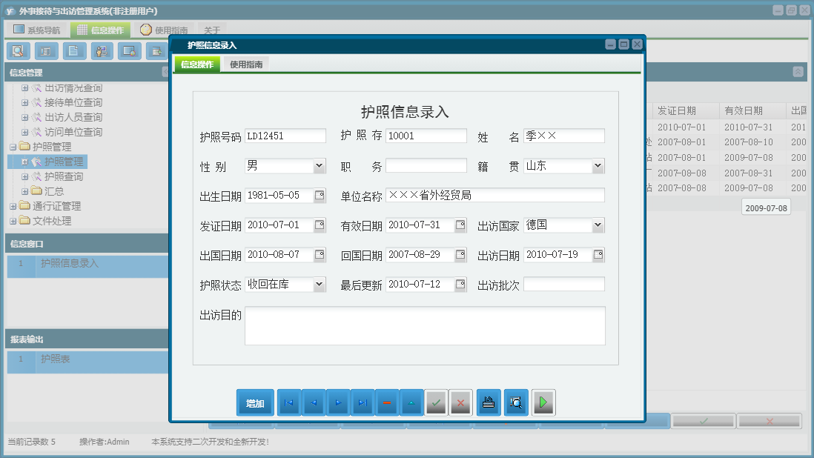Click the document page icon in main toolbar
The height and width of the screenshot is (458, 814).
(74, 51)
